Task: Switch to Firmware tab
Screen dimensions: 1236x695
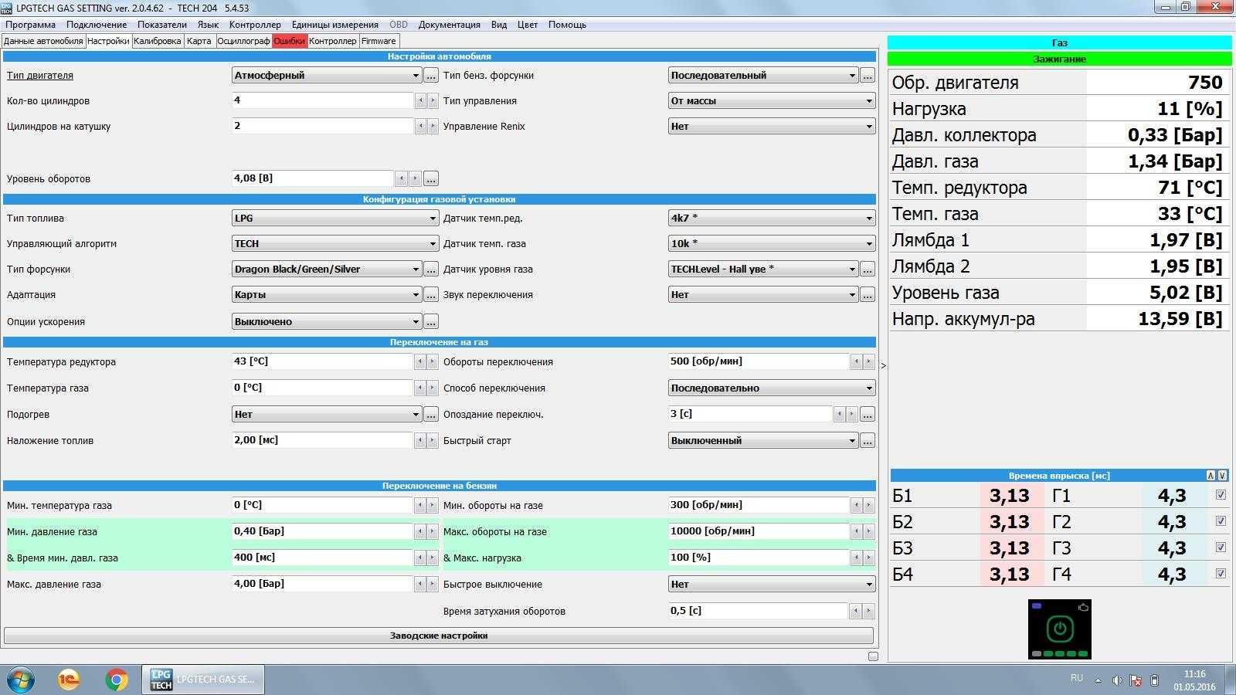Action: [x=379, y=41]
